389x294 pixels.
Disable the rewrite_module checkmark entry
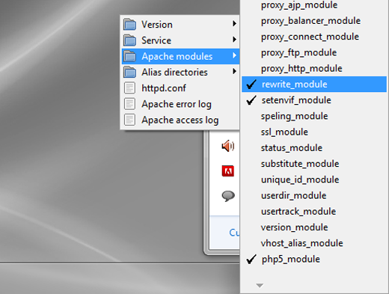pyautogui.click(x=314, y=85)
